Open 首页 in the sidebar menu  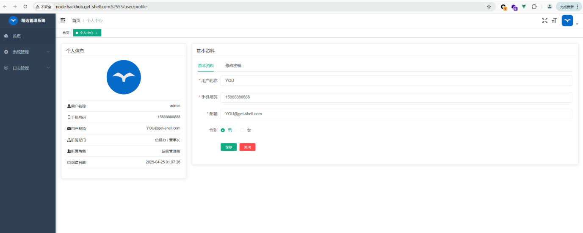click(x=17, y=36)
